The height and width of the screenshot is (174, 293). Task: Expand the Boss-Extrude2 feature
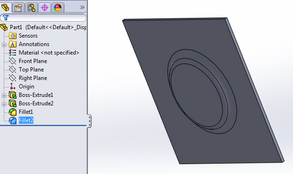point(4,104)
